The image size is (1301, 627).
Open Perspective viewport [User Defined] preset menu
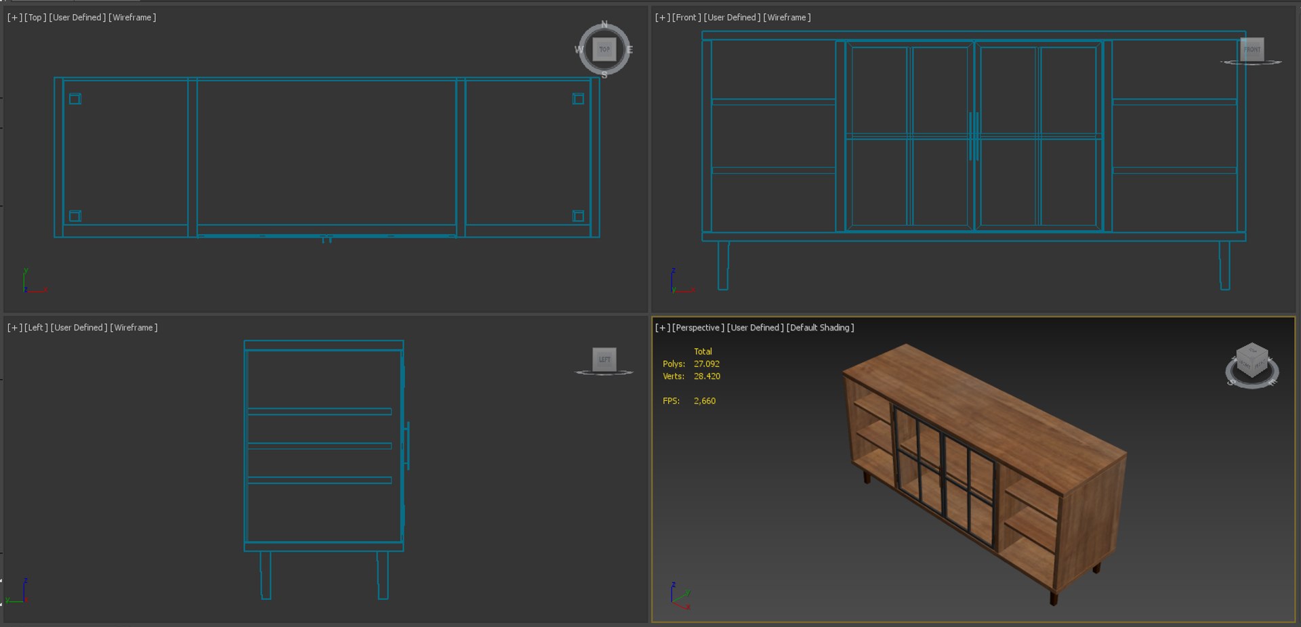pos(755,328)
